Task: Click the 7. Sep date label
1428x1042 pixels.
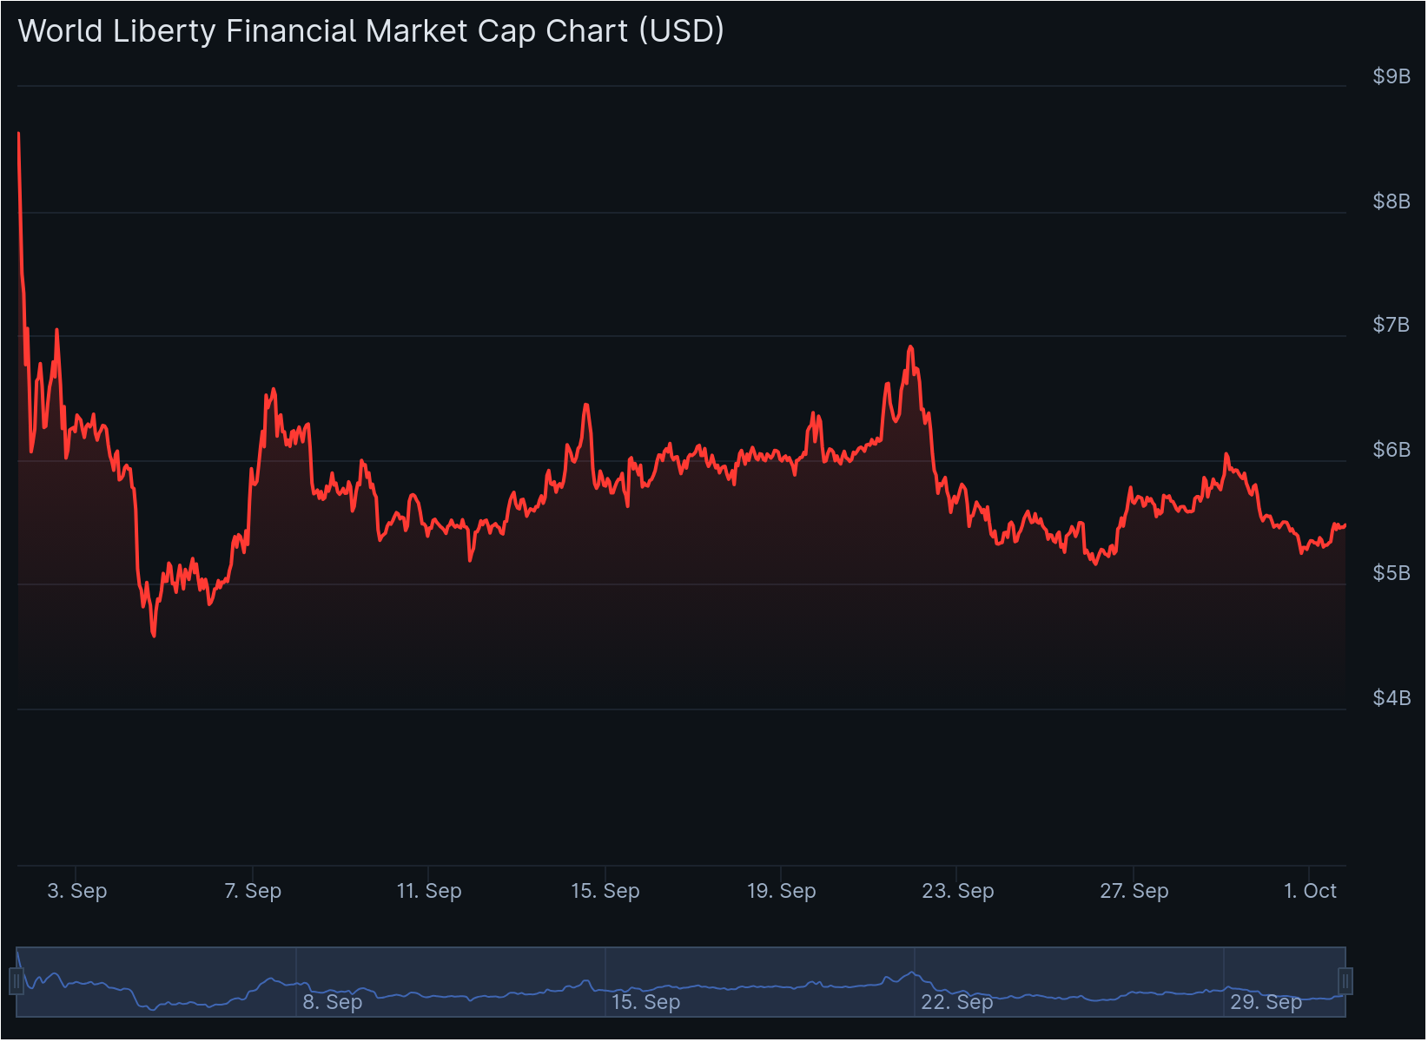Action: pos(253,891)
